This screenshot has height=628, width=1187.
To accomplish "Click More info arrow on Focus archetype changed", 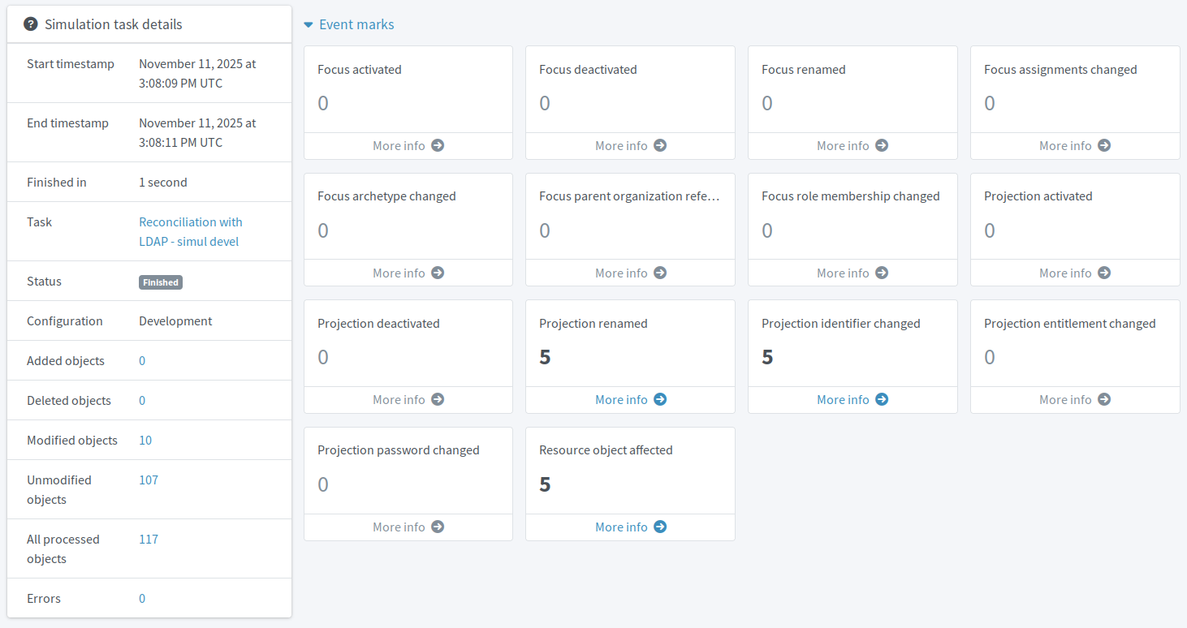I will [x=437, y=273].
